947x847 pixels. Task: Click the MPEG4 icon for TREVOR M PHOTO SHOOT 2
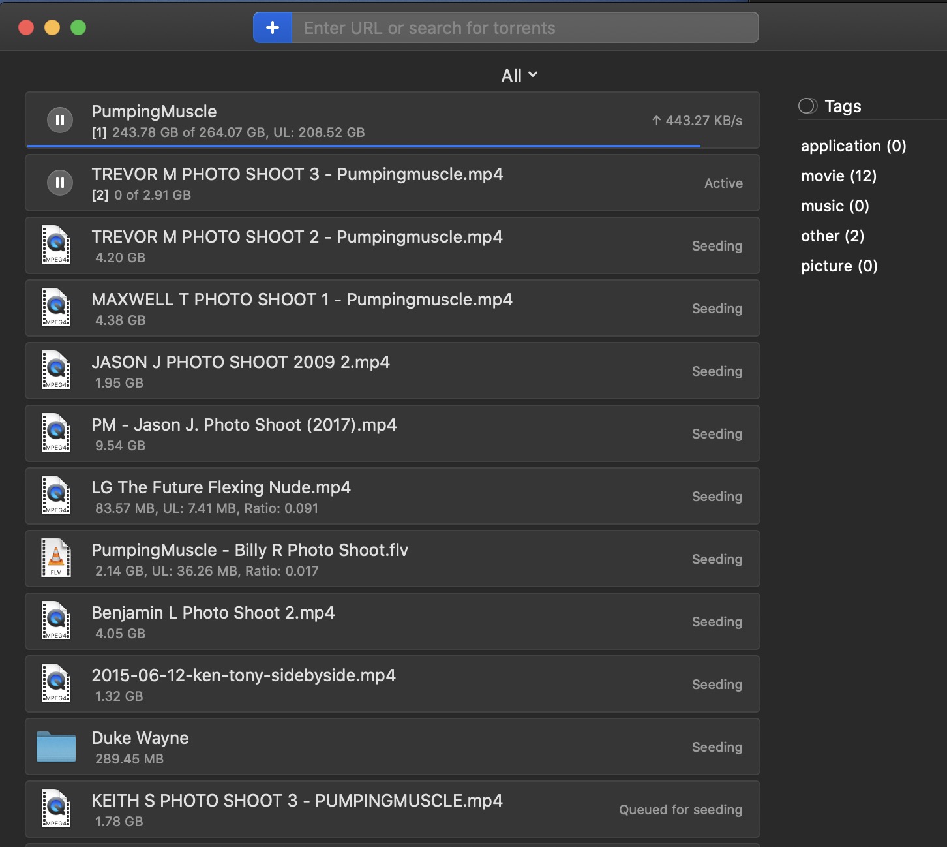(56, 245)
